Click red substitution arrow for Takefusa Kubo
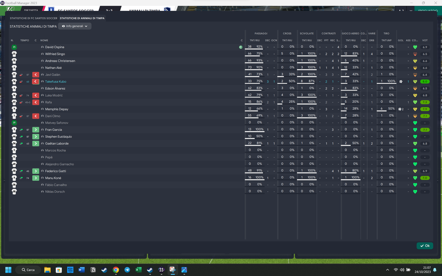442x276 pixels. click(35, 81)
